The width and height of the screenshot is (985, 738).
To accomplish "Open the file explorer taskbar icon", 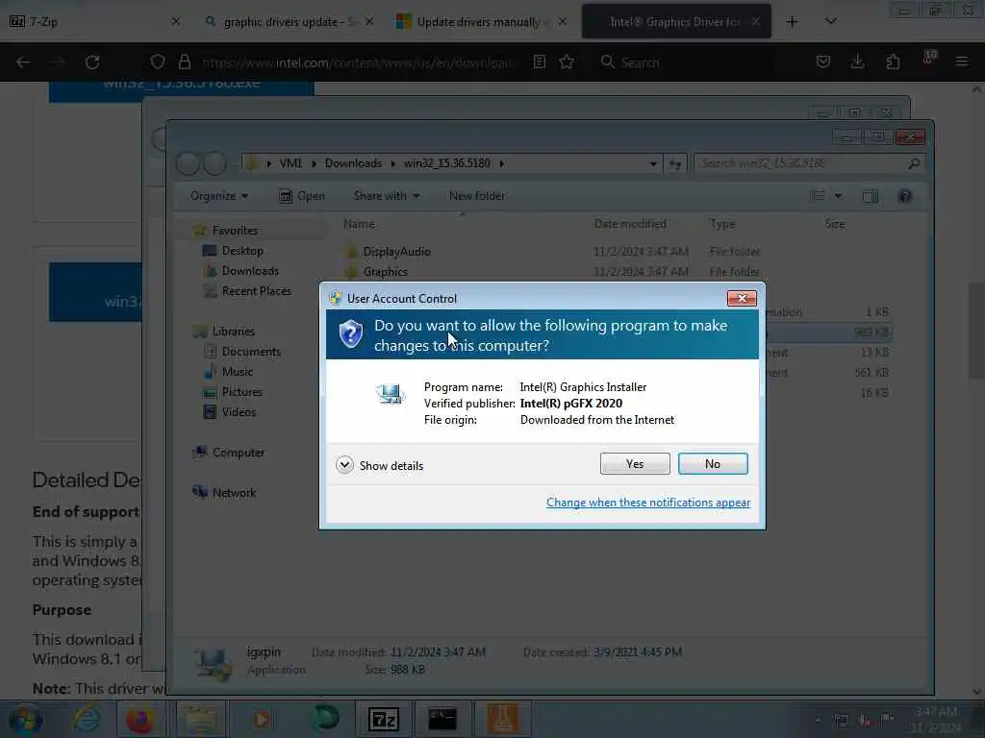I will (x=200, y=720).
